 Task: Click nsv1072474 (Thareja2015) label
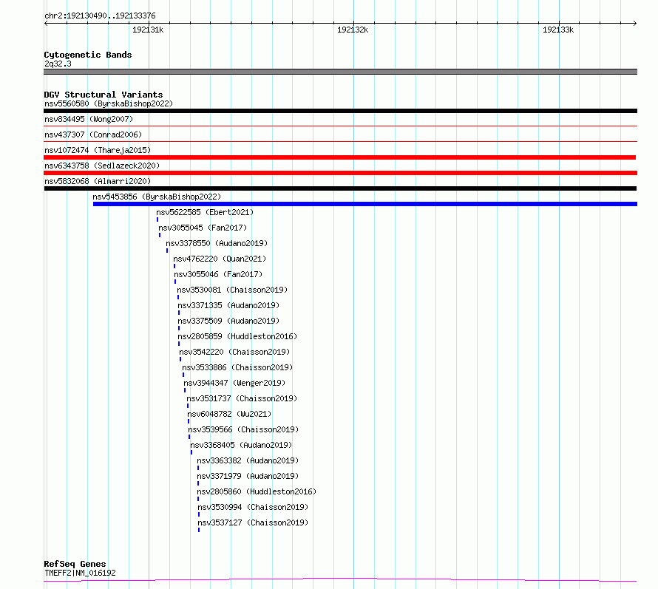click(98, 150)
